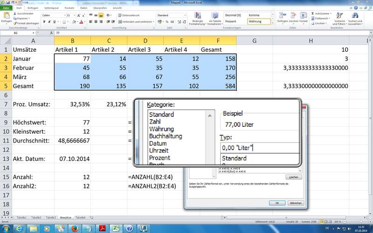Open the Calibri font name dropdown
This screenshot has width=373, height=233.
64,15
